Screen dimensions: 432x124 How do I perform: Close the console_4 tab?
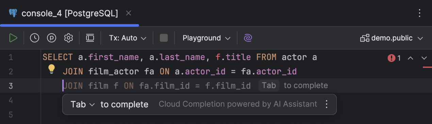(128, 13)
